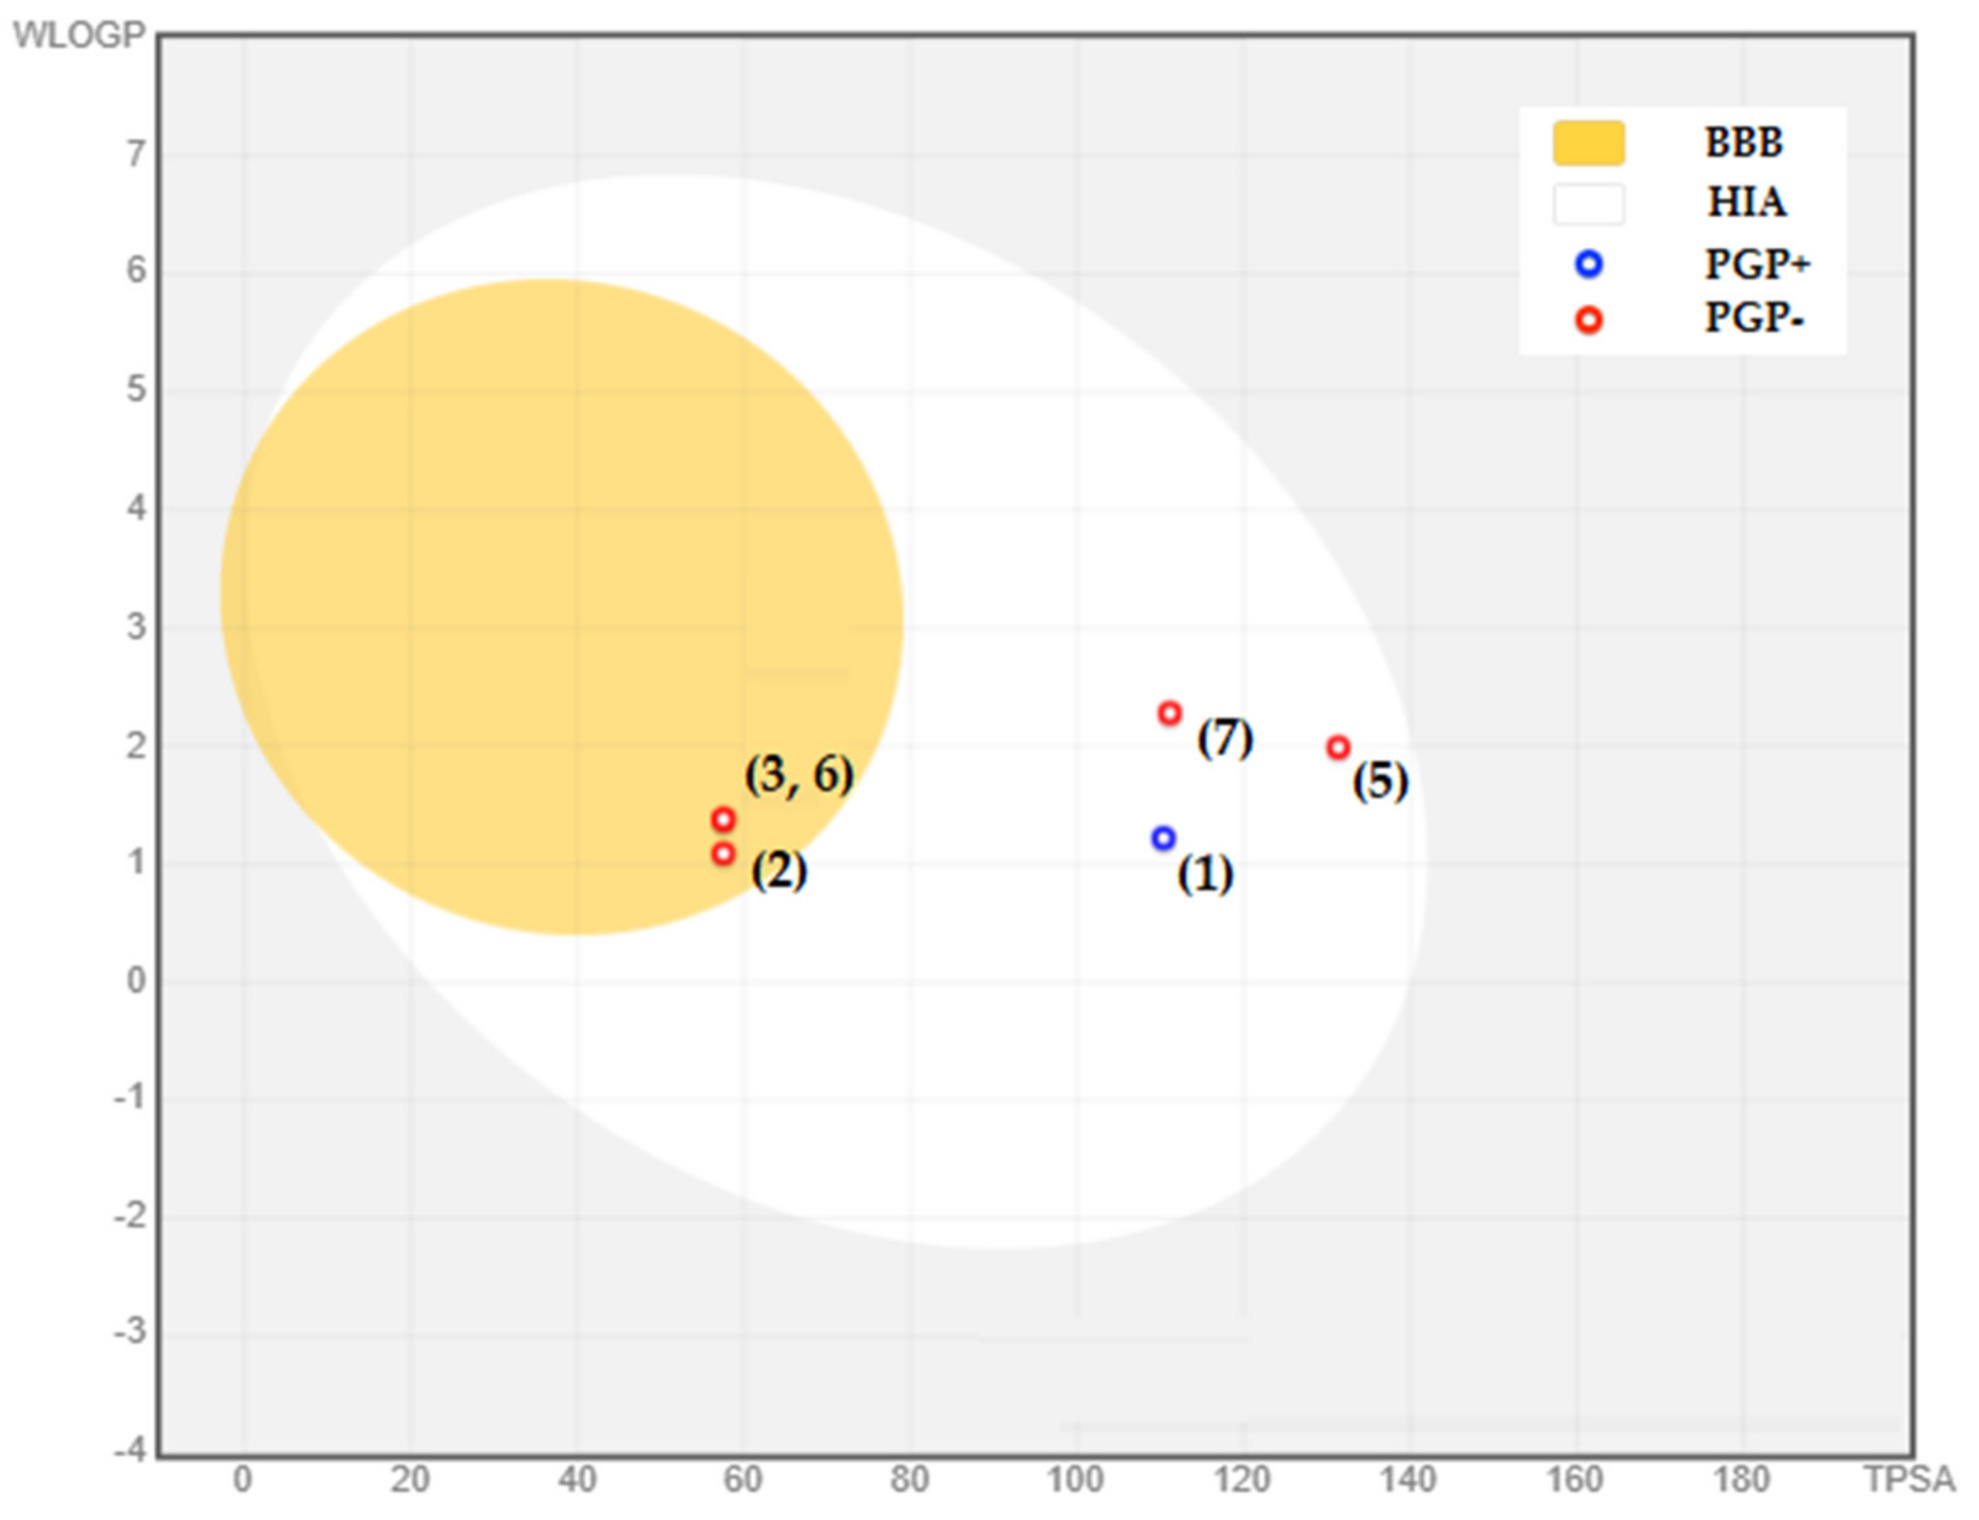Click the (1) data label
The width and height of the screenshot is (1979, 1520).
click(x=1204, y=875)
